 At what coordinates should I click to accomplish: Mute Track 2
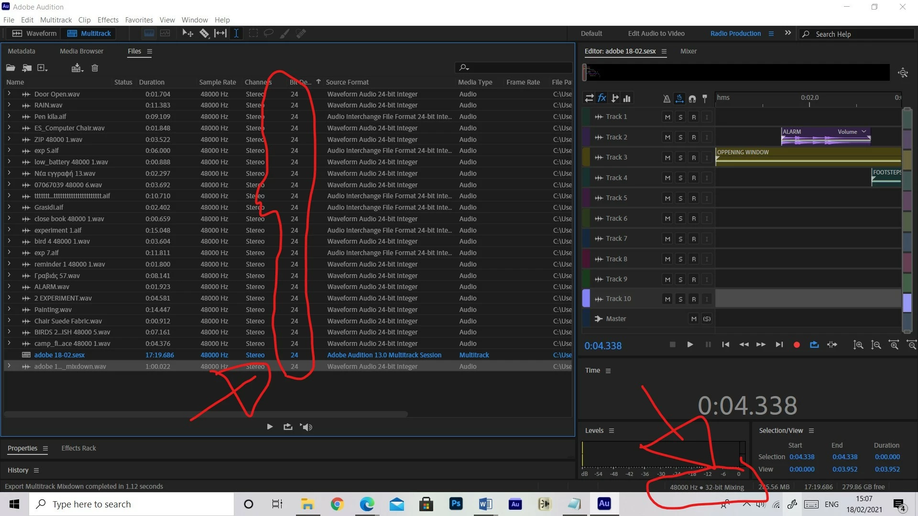click(667, 137)
